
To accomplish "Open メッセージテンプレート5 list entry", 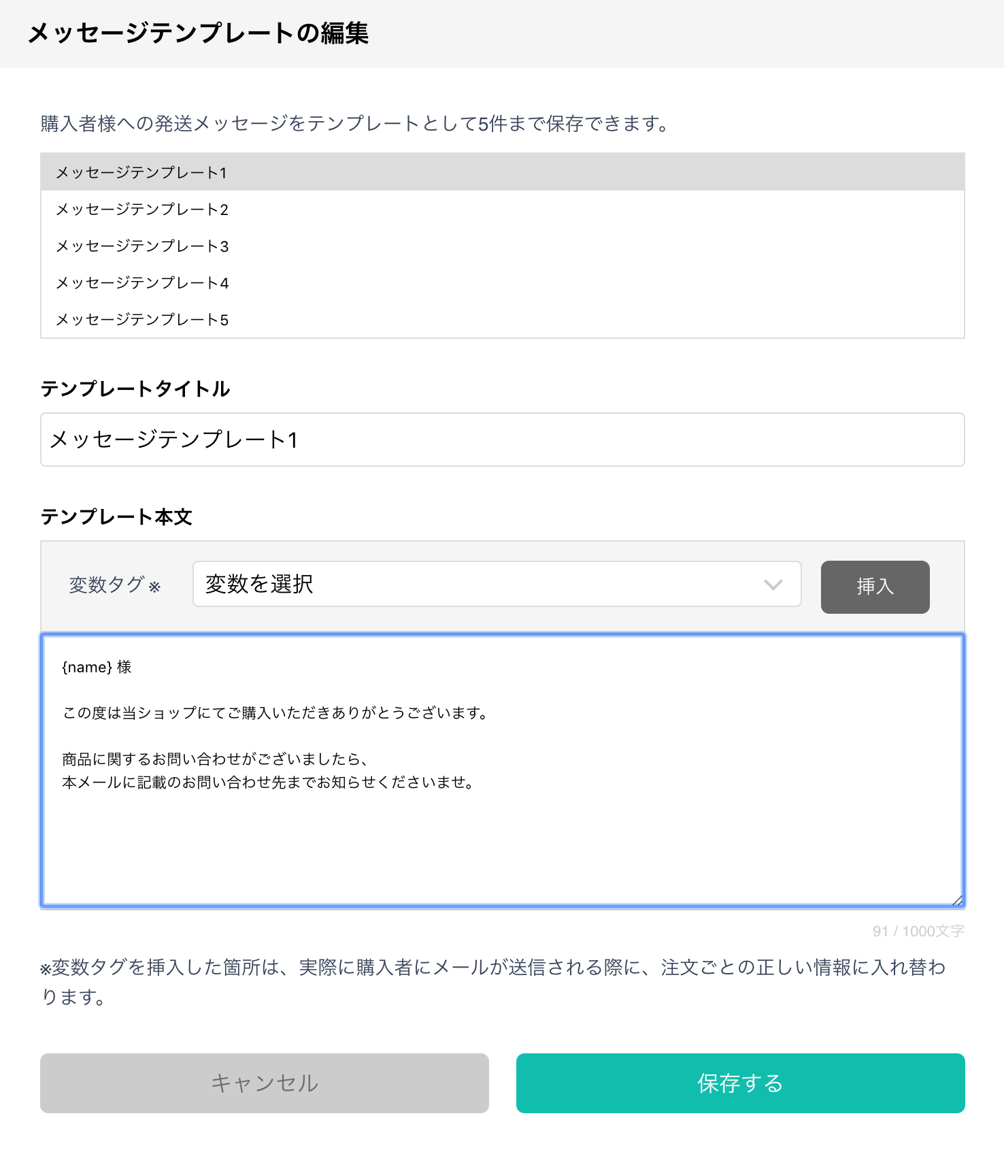I will coord(502,319).
